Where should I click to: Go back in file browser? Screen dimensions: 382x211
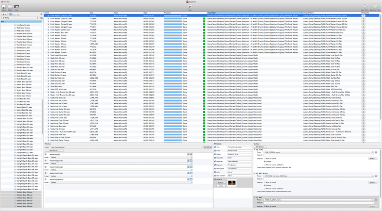pos(3,14)
